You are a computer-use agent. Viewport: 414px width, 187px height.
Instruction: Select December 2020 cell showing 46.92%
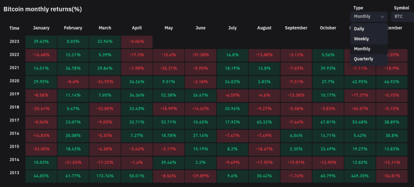(391, 81)
